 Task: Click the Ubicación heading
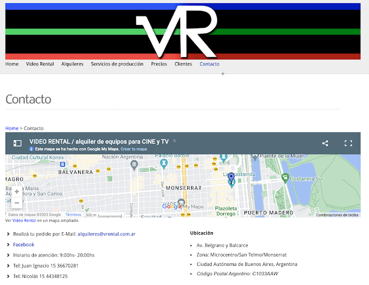(x=201, y=233)
